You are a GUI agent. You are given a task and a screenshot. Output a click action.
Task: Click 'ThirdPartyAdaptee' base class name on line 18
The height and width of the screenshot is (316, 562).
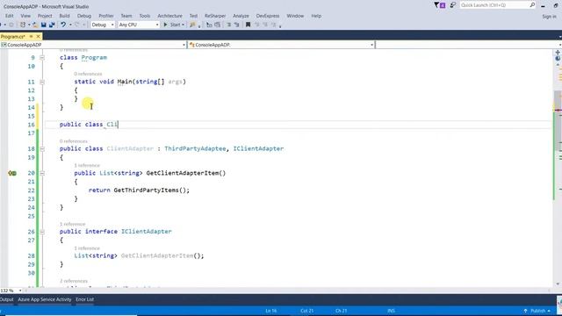pyautogui.click(x=195, y=148)
